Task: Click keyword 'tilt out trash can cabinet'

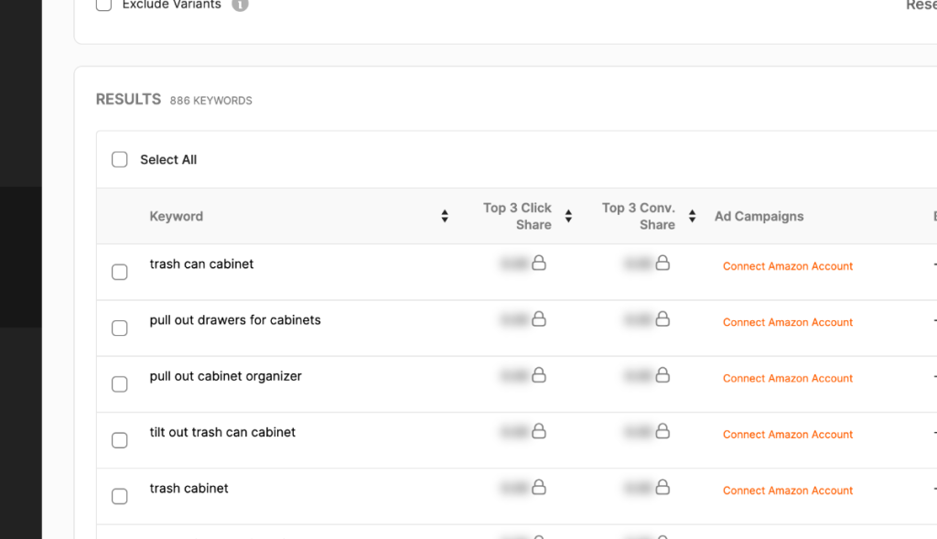Action: point(222,433)
